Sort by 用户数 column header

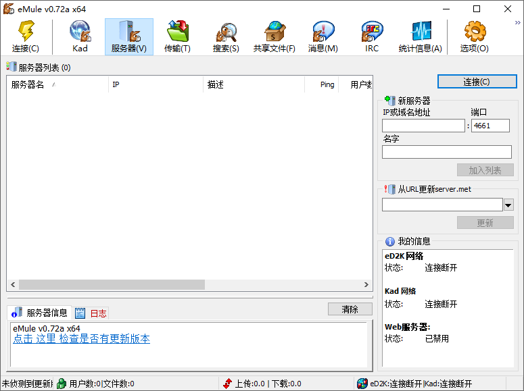pyautogui.click(x=356, y=84)
